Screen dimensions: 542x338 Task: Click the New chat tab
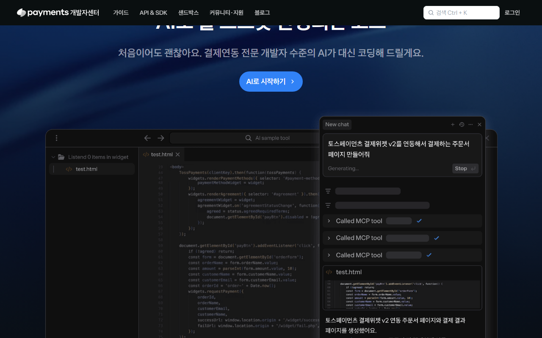click(x=337, y=125)
